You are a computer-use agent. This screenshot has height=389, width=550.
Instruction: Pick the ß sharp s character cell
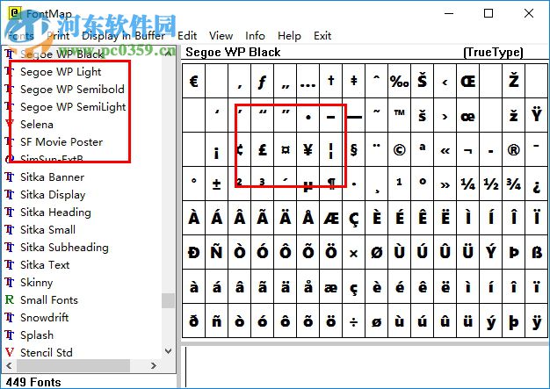tap(536, 252)
